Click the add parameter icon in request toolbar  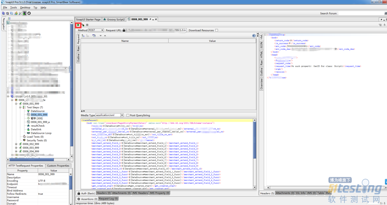[83, 36]
